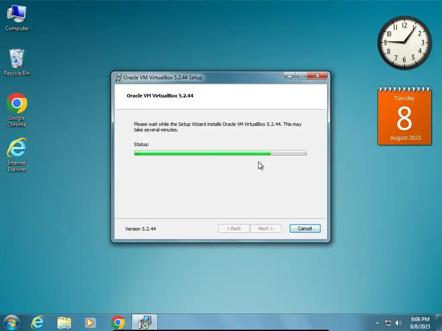Launch Internet Explorer from the taskbar
The width and height of the screenshot is (442, 331).
[38, 322]
